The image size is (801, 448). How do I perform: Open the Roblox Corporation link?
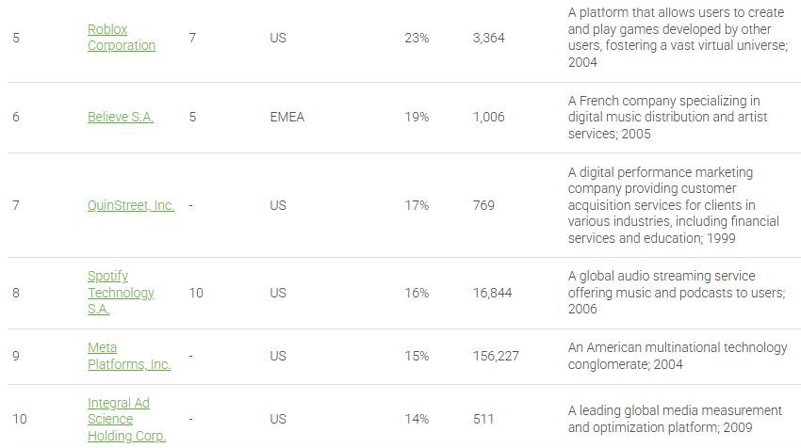point(121,38)
